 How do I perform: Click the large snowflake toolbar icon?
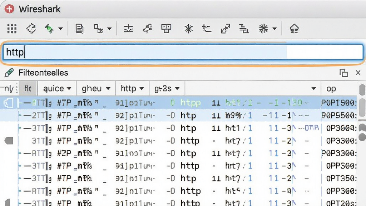click(263, 29)
